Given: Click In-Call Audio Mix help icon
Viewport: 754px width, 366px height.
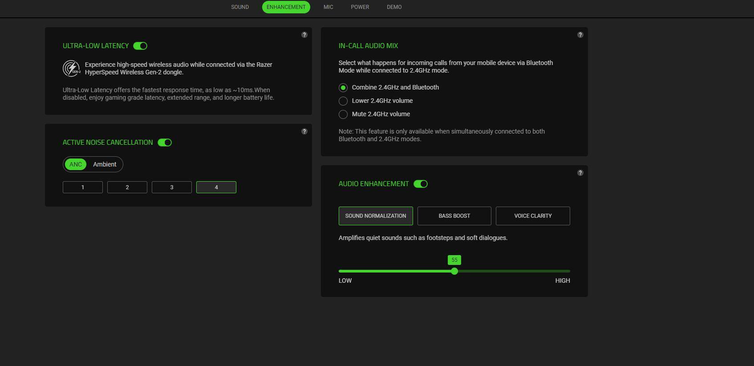Looking at the screenshot, I should click(x=580, y=35).
